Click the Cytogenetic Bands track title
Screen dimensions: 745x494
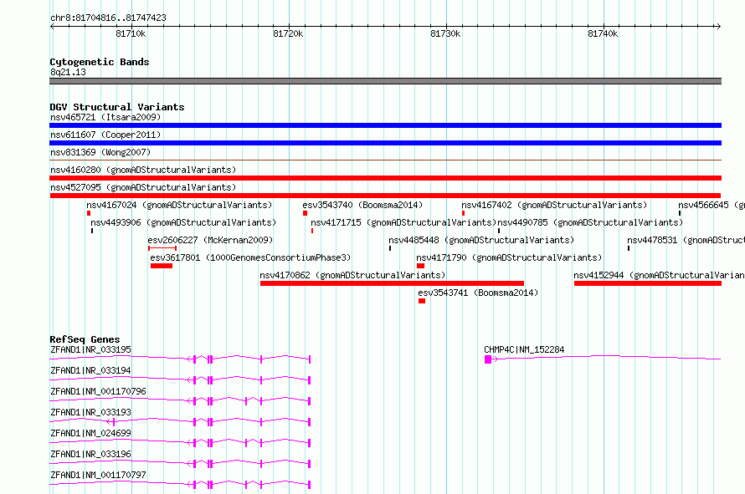(100, 62)
